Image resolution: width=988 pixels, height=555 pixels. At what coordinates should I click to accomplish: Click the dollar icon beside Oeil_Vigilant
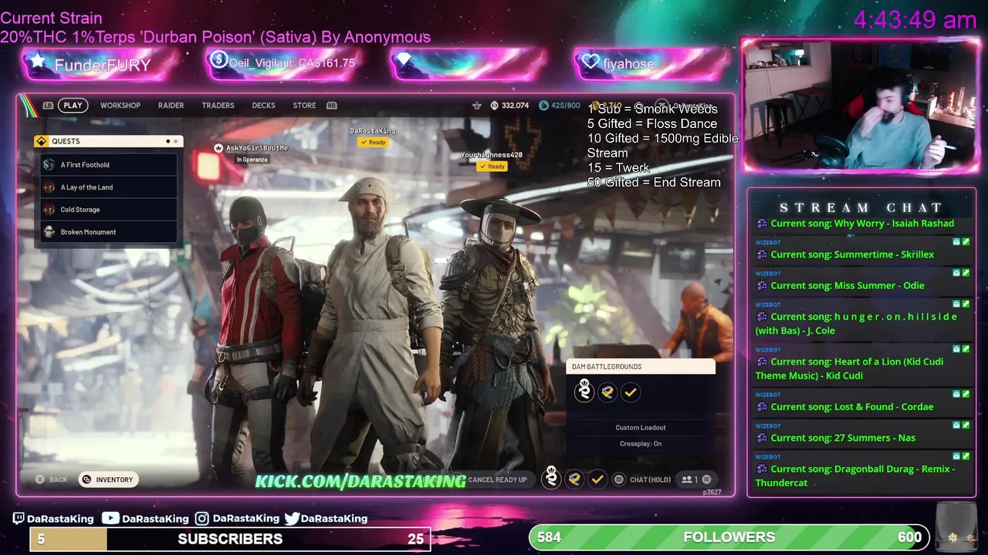click(218, 60)
